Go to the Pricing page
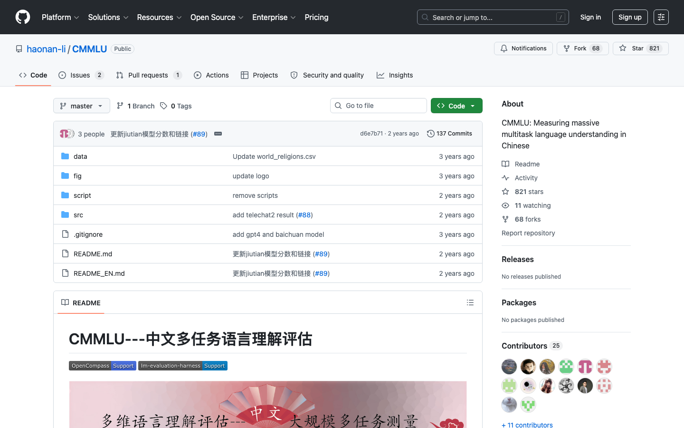This screenshot has height=428, width=684. pos(316,17)
